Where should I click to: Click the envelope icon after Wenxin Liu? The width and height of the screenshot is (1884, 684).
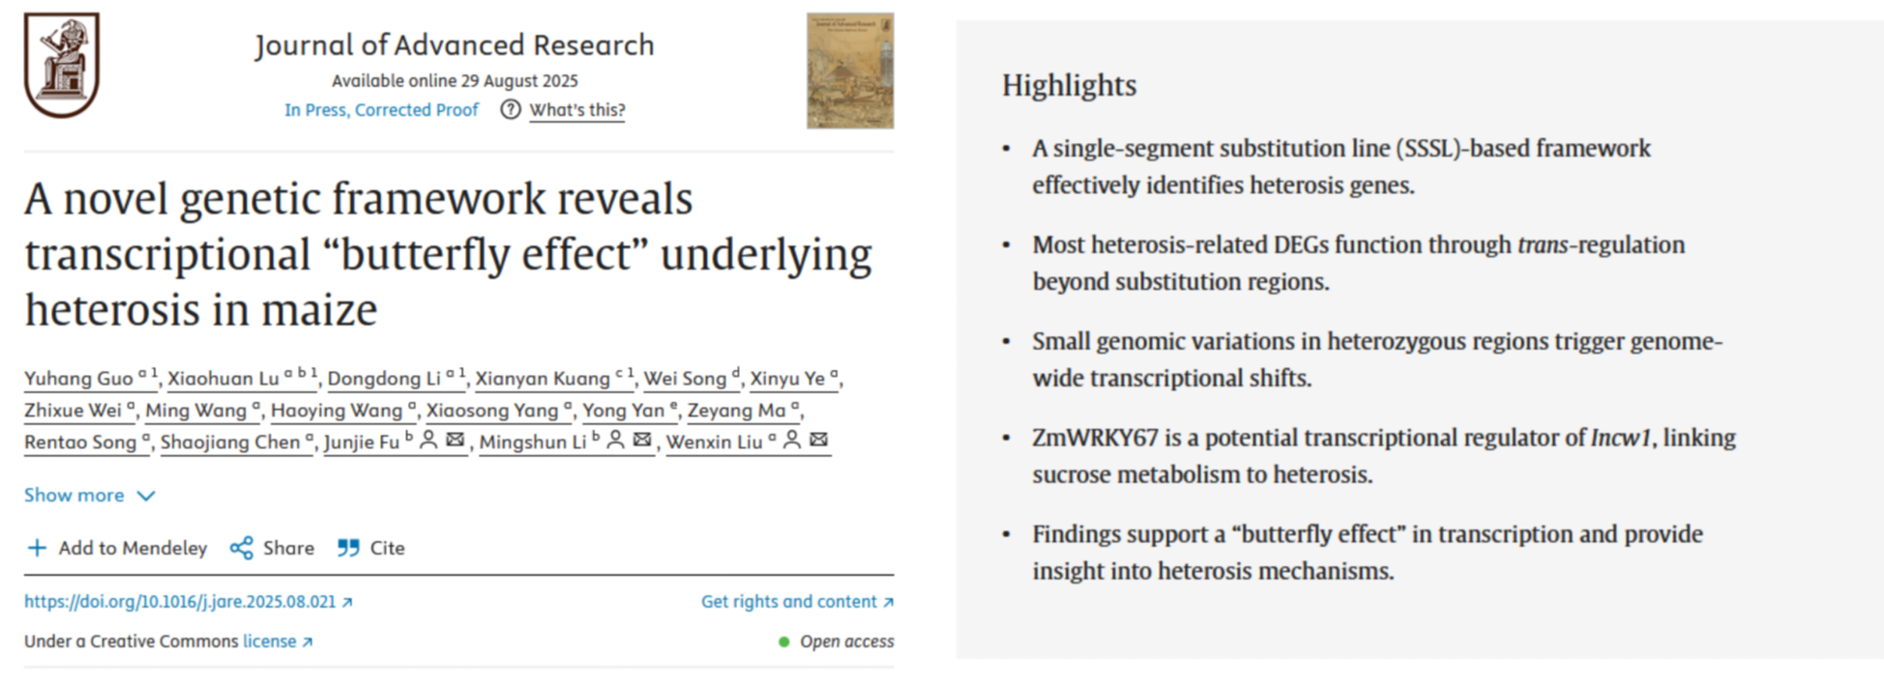[818, 441]
